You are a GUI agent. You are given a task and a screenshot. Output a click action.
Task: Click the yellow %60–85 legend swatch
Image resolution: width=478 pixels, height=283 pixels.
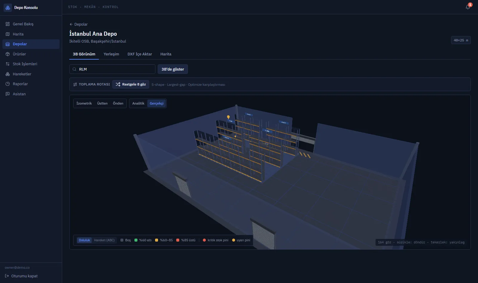click(157, 240)
